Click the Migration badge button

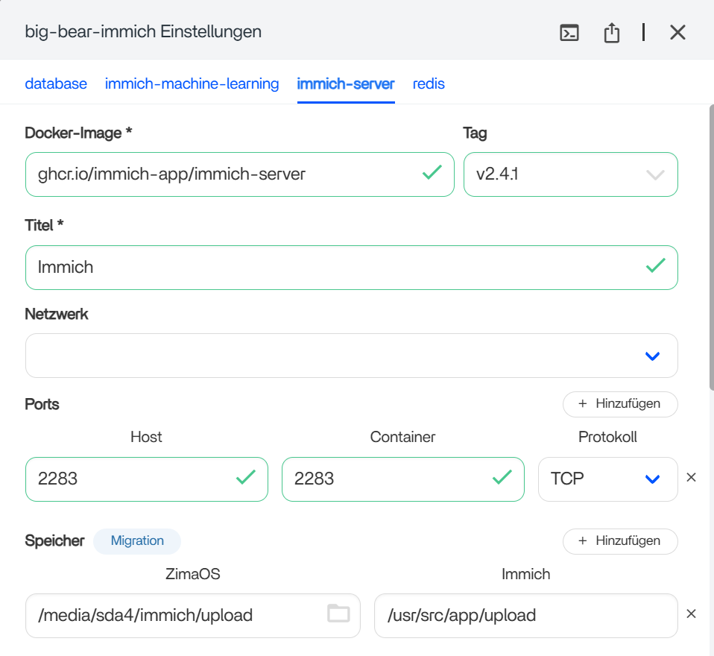click(137, 541)
